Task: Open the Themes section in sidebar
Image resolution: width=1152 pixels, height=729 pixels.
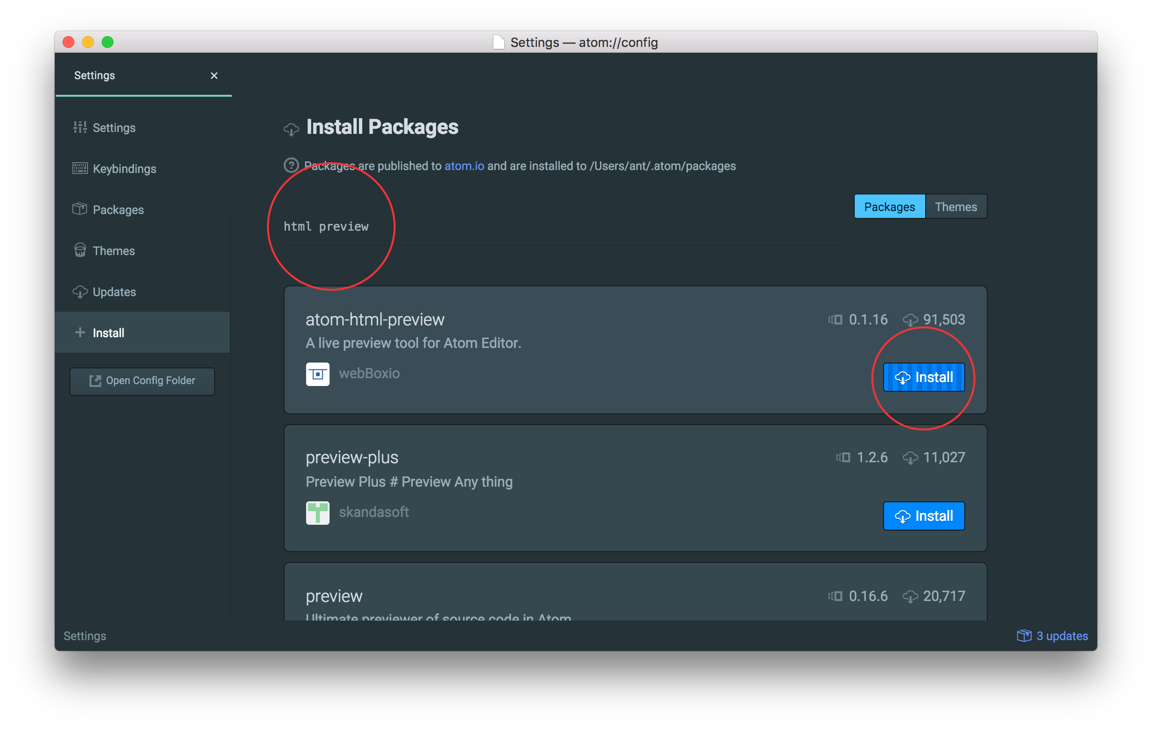Action: coord(142,251)
